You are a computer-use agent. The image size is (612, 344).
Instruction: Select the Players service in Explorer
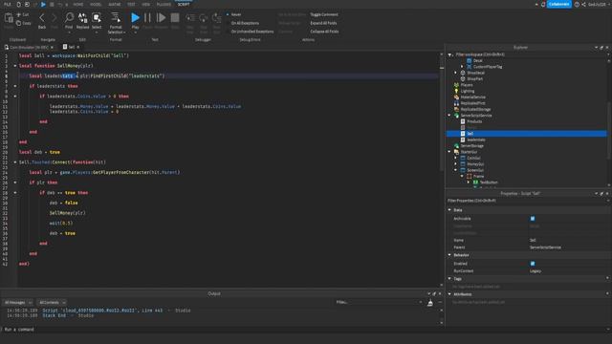(x=467, y=85)
